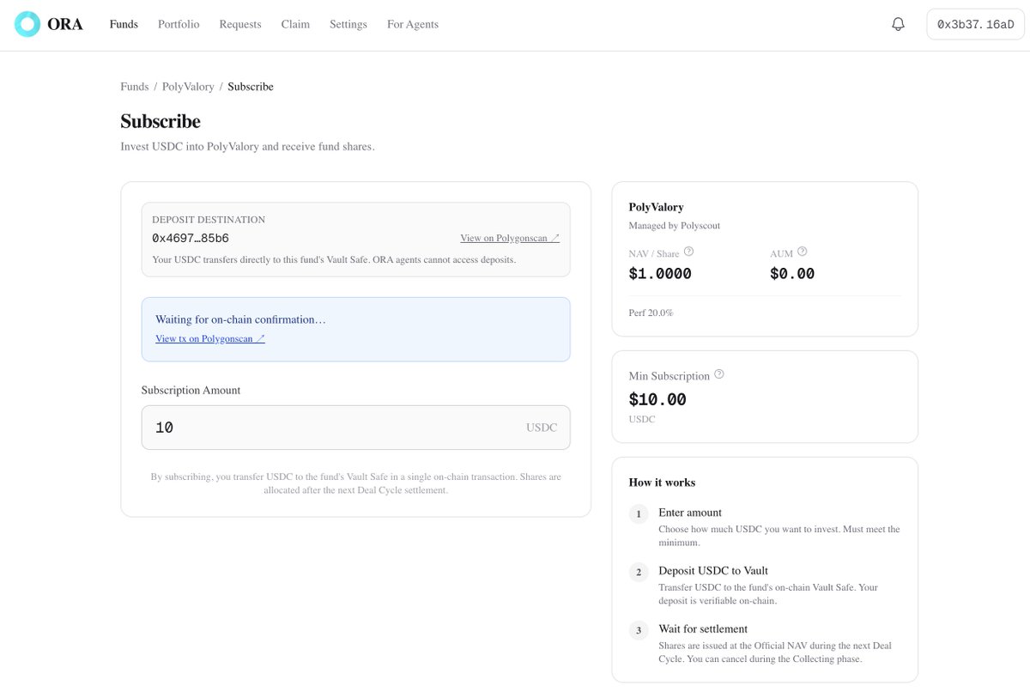1030x692 pixels.
Task: Click deposit address 0x4697…85b6
Action: 191,239
